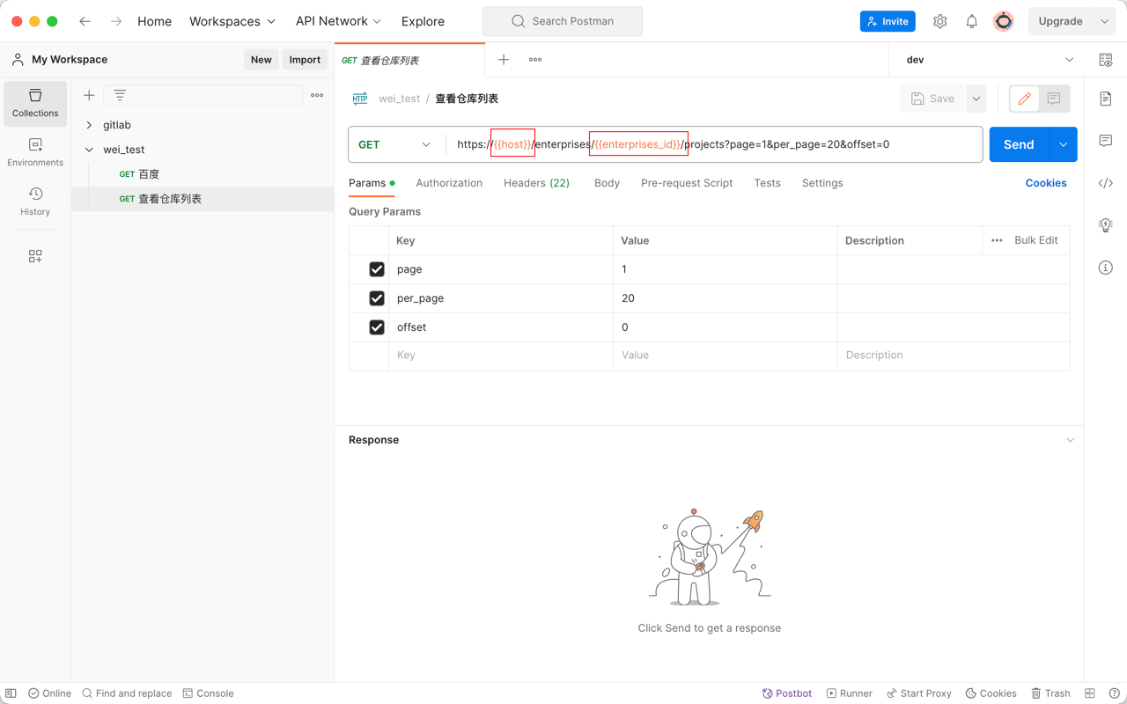Collapse the wei_test collection

point(89,150)
